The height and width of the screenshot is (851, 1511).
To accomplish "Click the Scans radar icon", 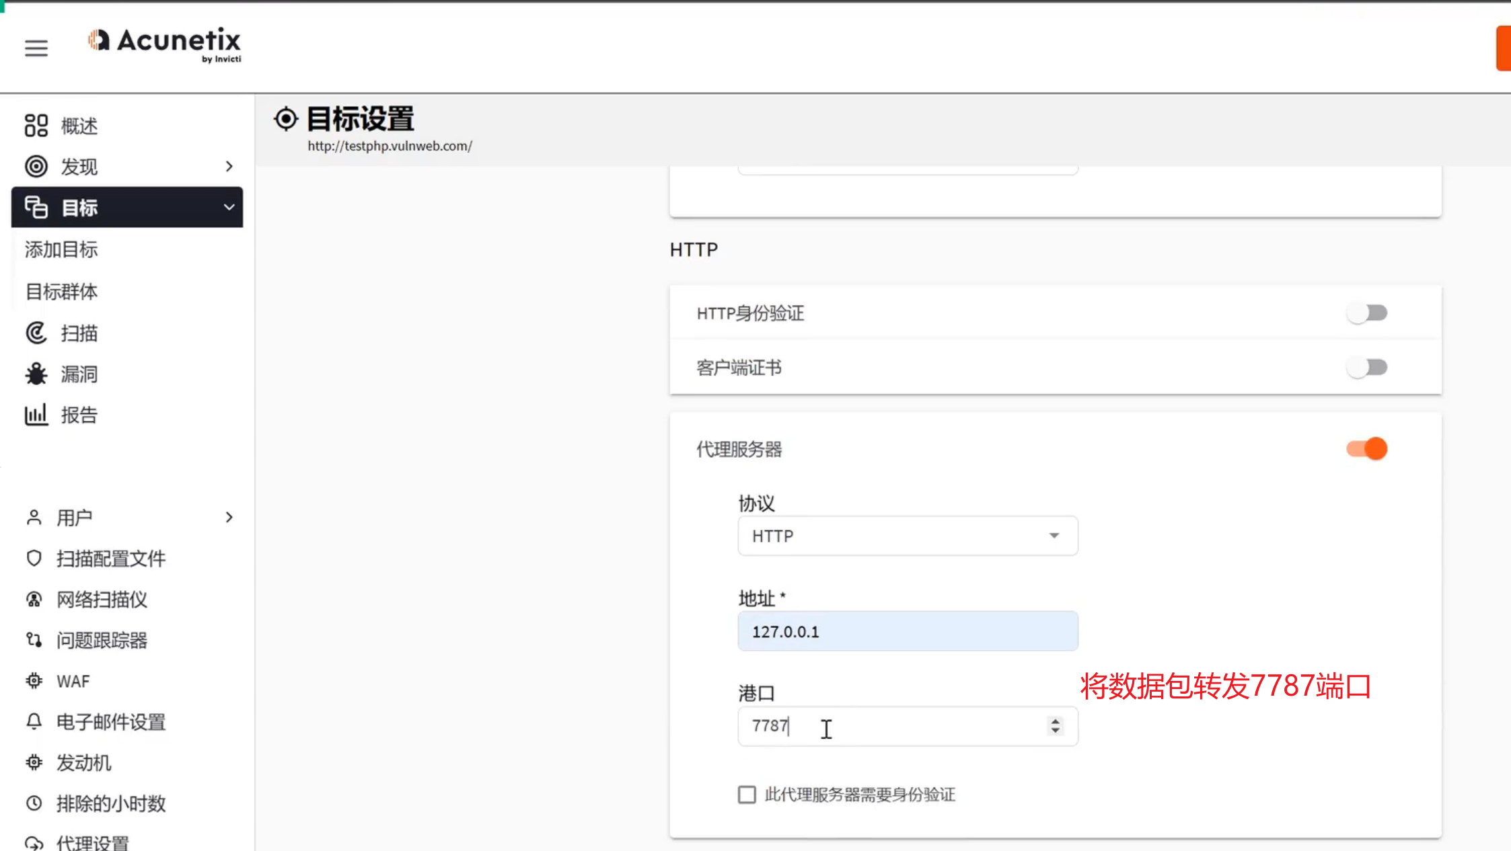I will [36, 333].
